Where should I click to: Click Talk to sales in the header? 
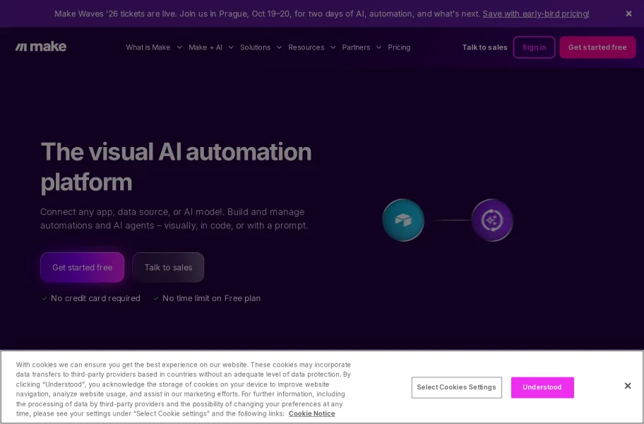coord(484,47)
